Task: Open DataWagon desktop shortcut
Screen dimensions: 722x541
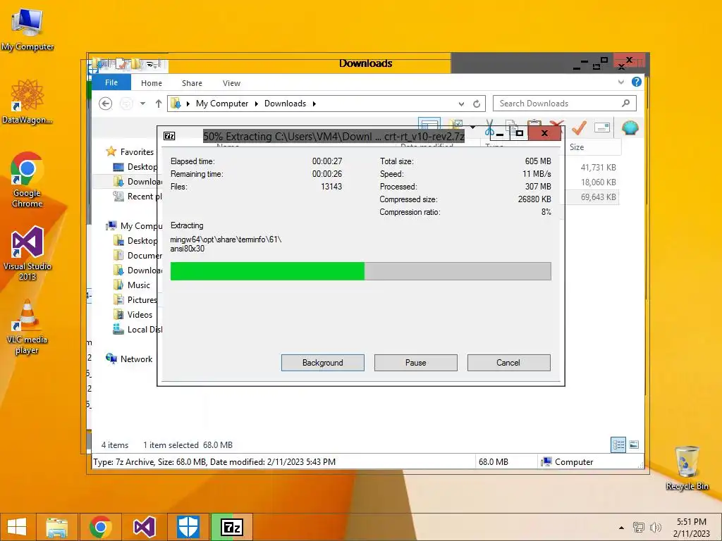Action: (27, 101)
